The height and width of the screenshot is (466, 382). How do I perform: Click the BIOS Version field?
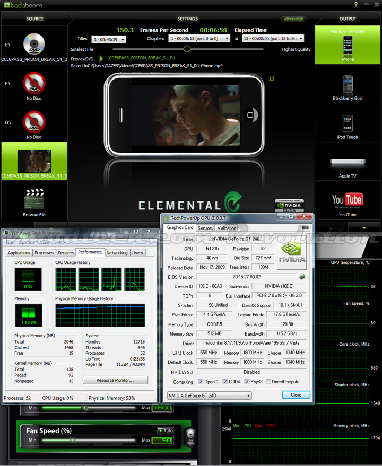pyautogui.click(x=246, y=277)
